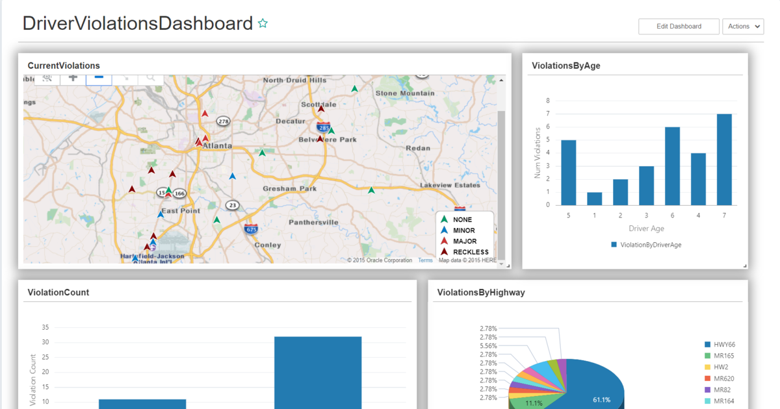Click the Driver Age axis title
Image resolution: width=780 pixels, height=409 pixels.
pos(646,229)
